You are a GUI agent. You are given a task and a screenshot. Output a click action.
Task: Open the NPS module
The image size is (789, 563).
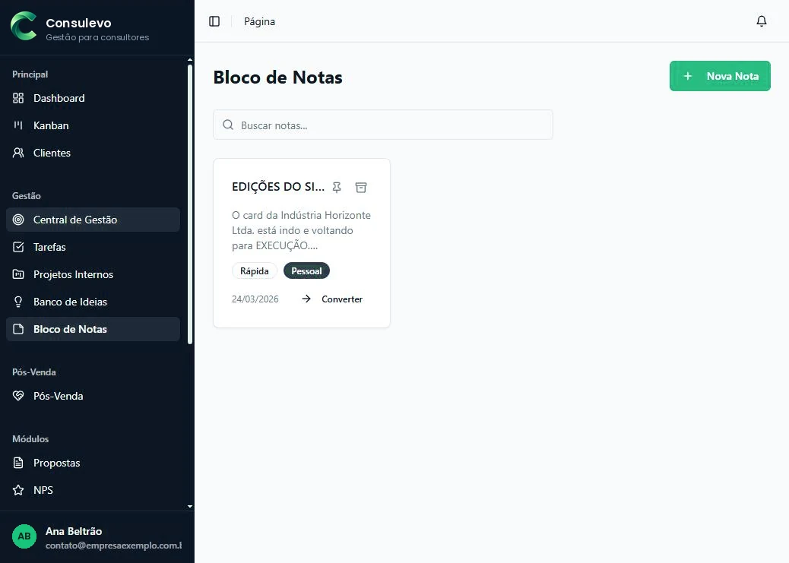93,490
